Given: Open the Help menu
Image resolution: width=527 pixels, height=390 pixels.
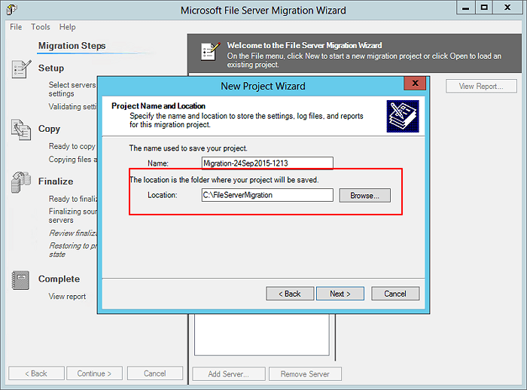Looking at the screenshot, I should pos(68,27).
